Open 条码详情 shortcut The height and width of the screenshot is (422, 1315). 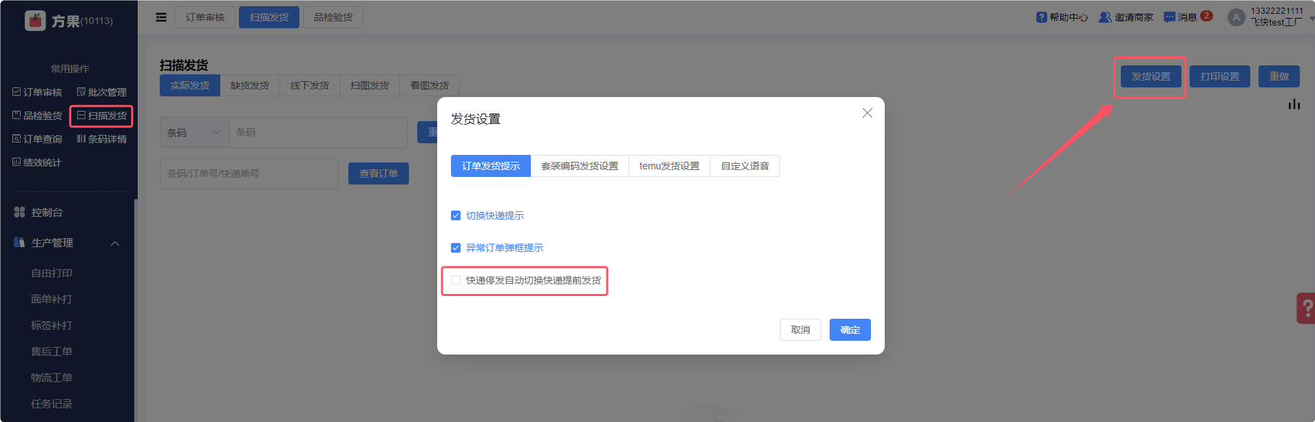(101, 139)
